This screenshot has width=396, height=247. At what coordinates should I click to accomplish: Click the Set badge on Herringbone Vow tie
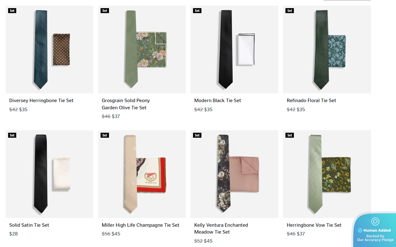click(290, 135)
